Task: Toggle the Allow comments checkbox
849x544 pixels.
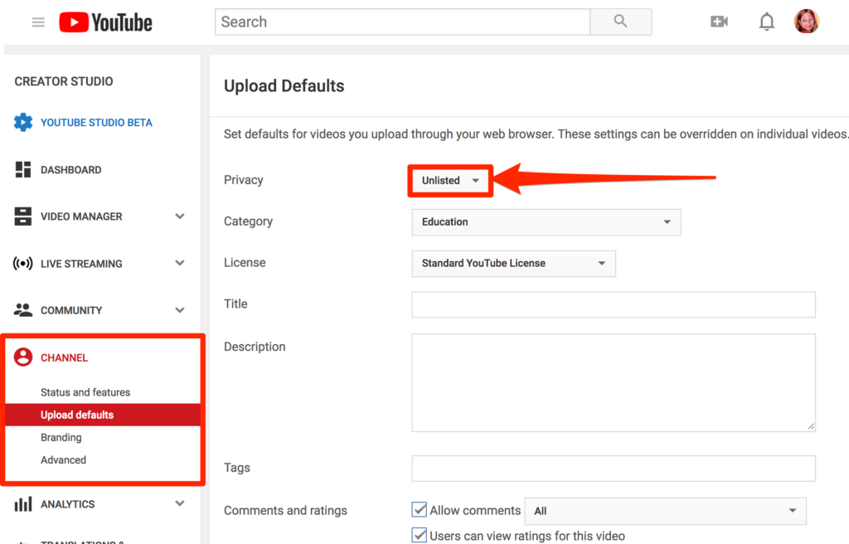Action: point(419,509)
